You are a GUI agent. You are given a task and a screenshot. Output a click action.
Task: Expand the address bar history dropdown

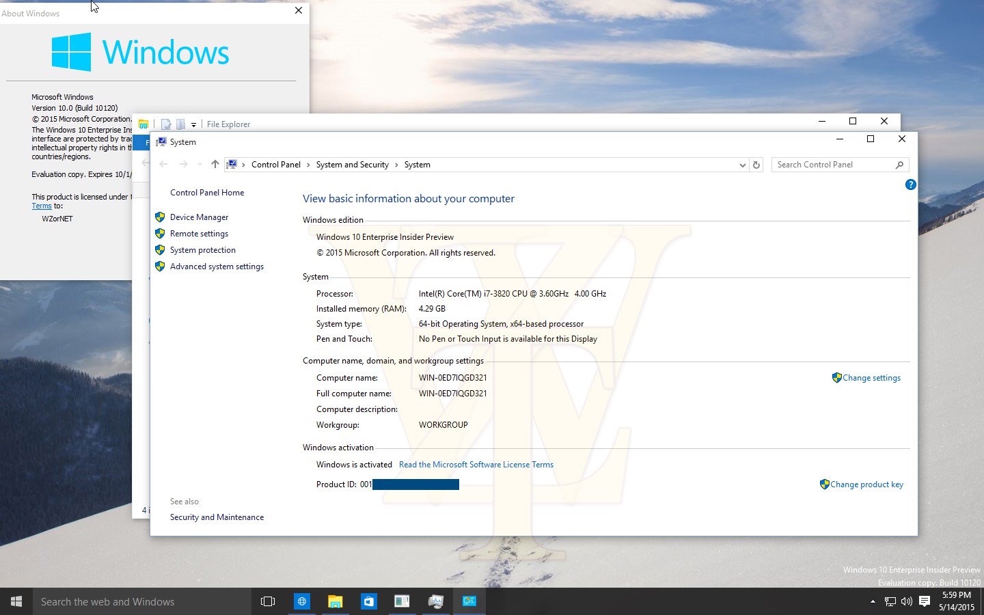tap(742, 165)
